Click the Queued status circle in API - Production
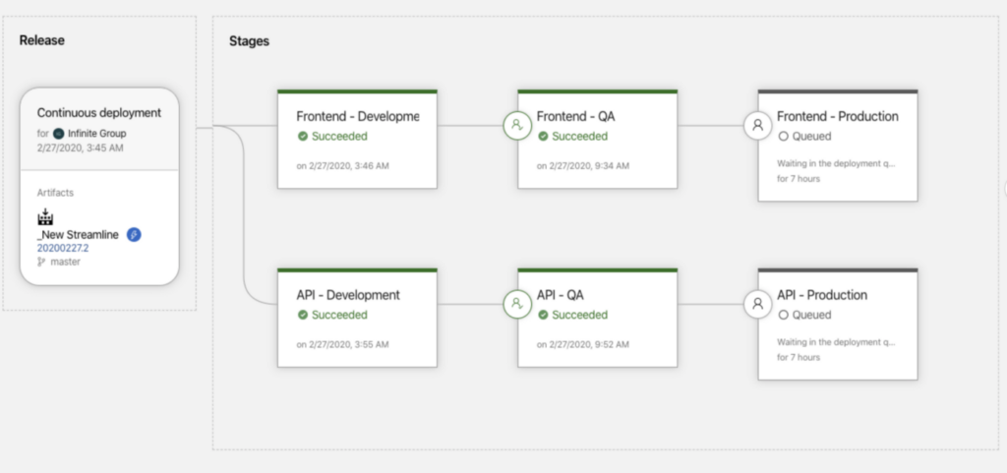 783,315
